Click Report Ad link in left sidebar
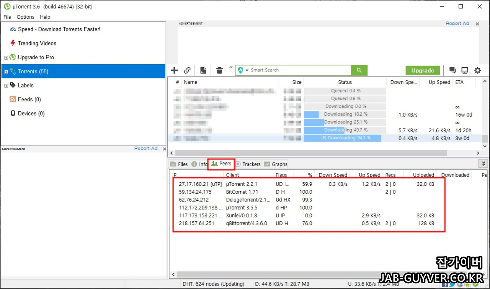 (146, 148)
